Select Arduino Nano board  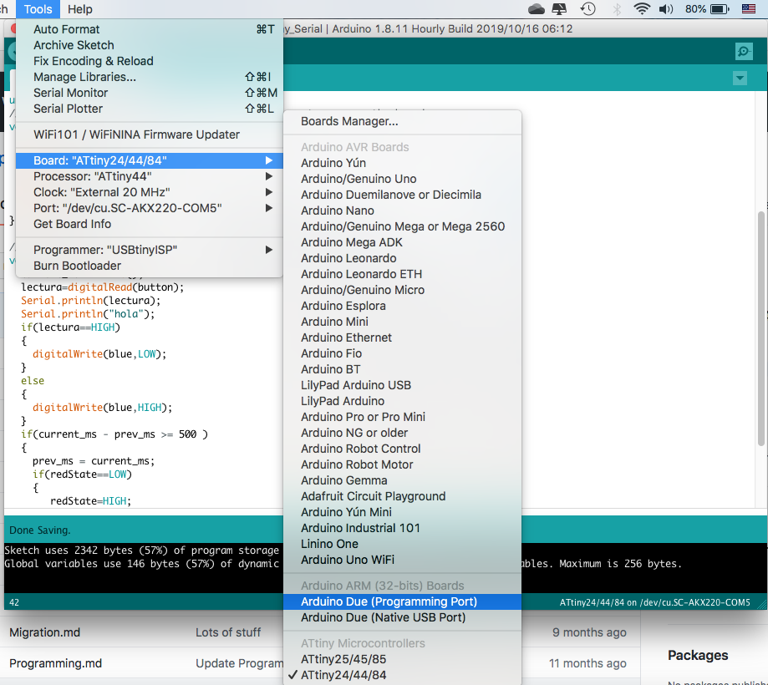(402, 211)
